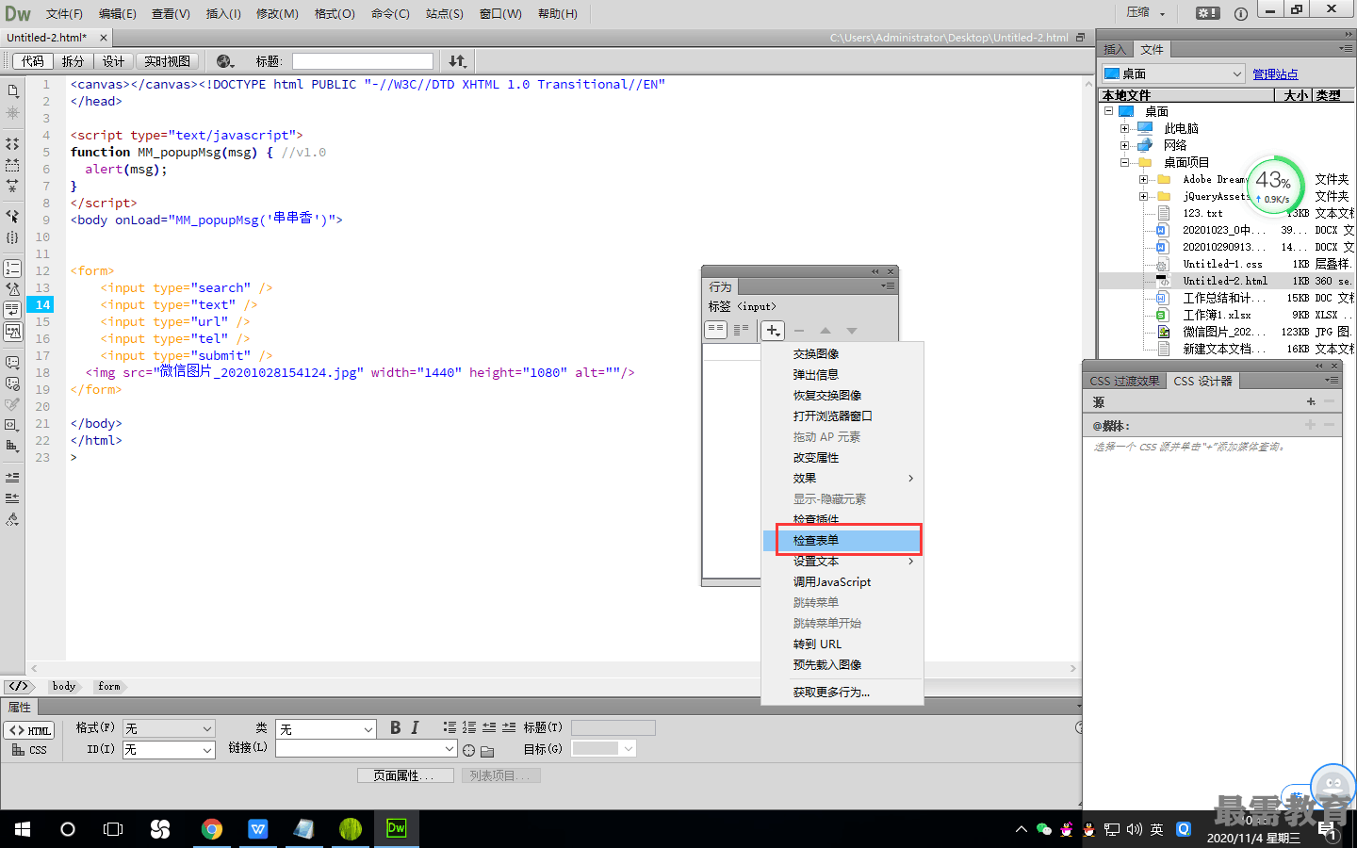This screenshot has width=1357, height=848.
Task: Click the add CSS source plus icon
Action: coord(1311,401)
